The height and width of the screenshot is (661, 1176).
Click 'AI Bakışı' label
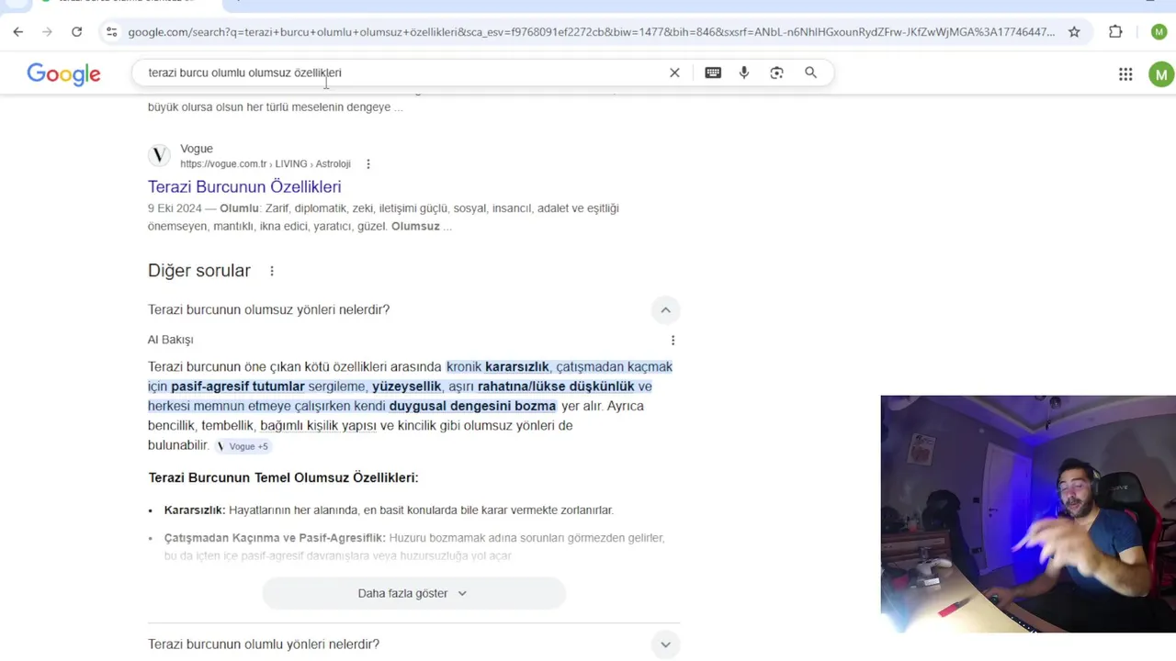(171, 340)
